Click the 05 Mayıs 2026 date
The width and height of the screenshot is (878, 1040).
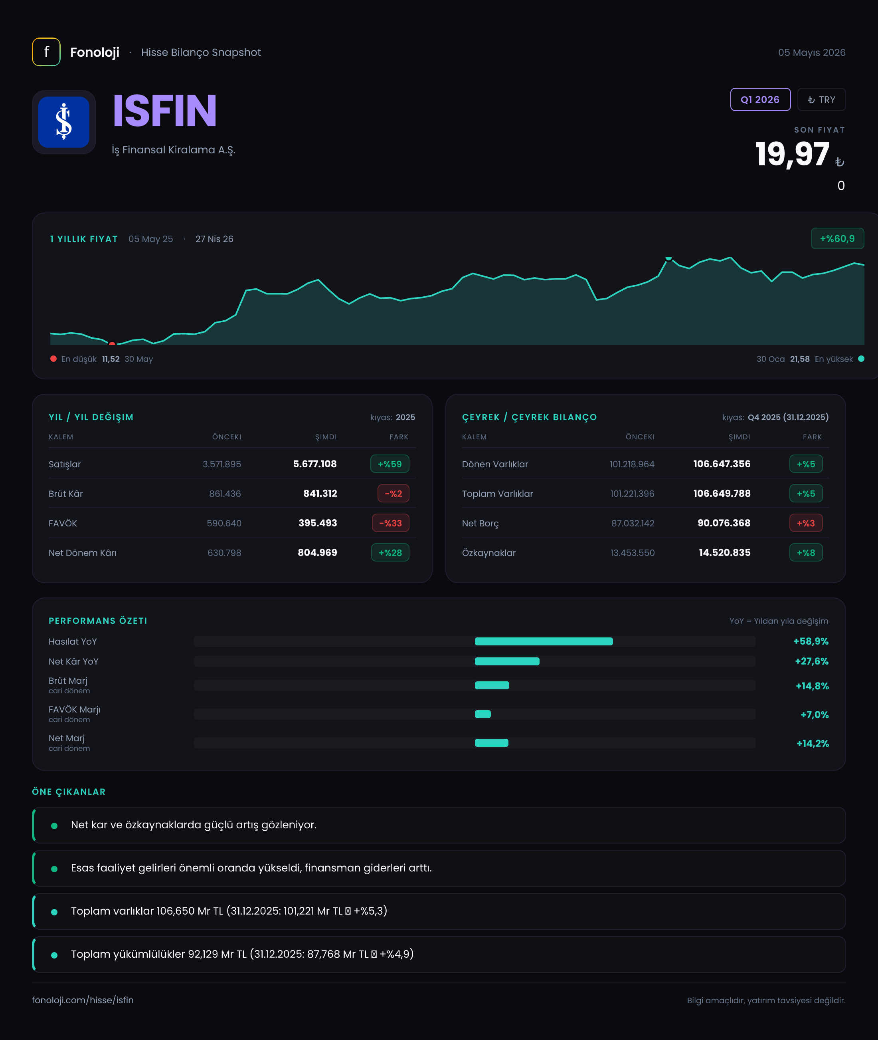point(812,52)
